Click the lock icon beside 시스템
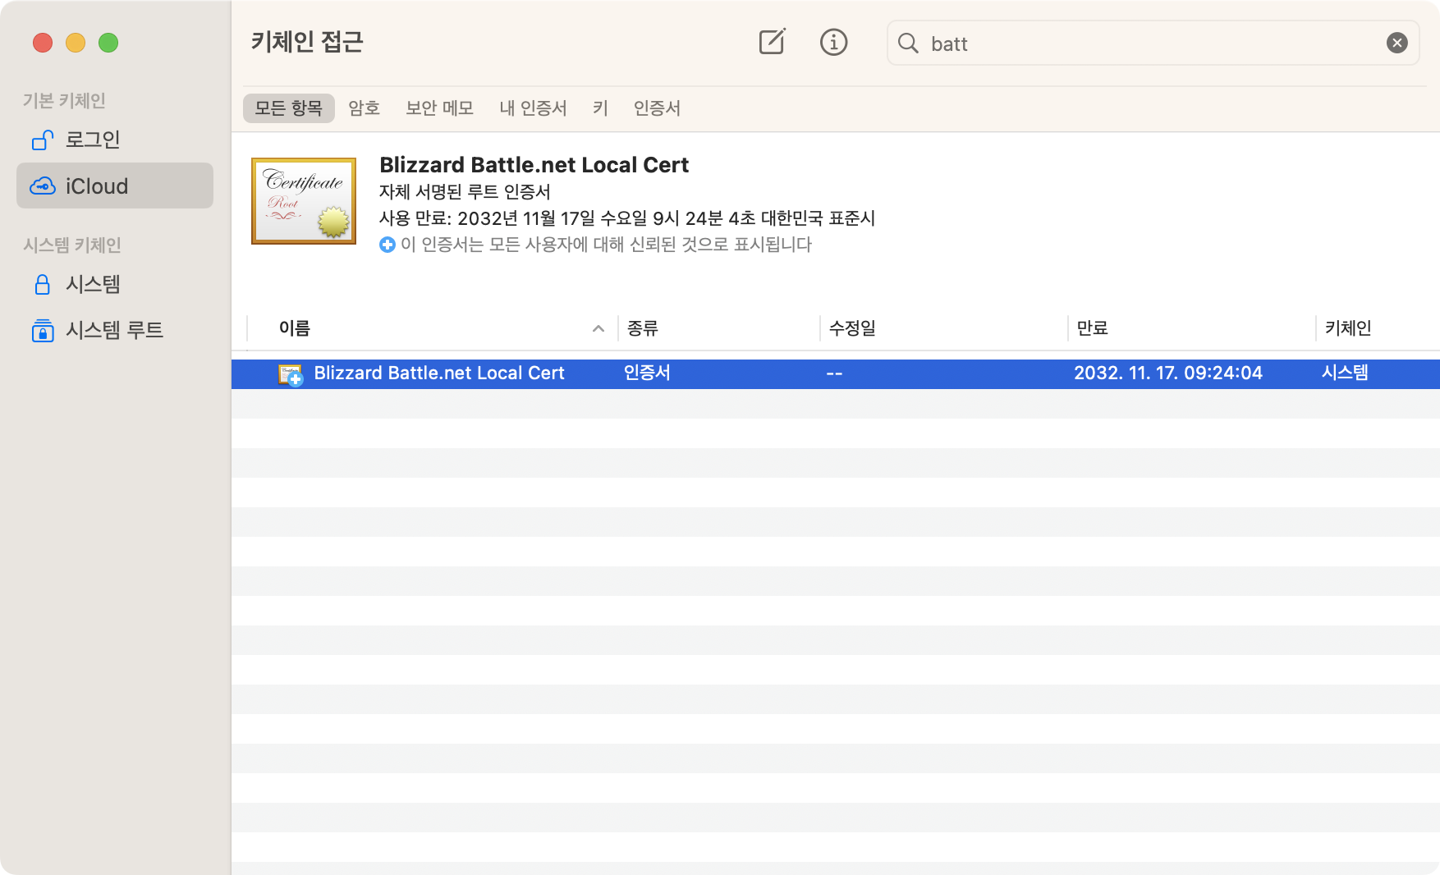The width and height of the screenshot is (1440, 875). pos(43,284)
